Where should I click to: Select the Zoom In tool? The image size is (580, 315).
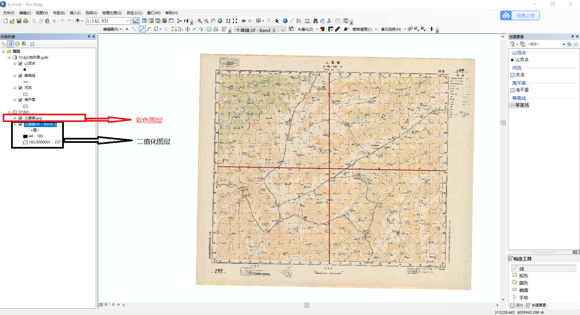tap(200, 21)
